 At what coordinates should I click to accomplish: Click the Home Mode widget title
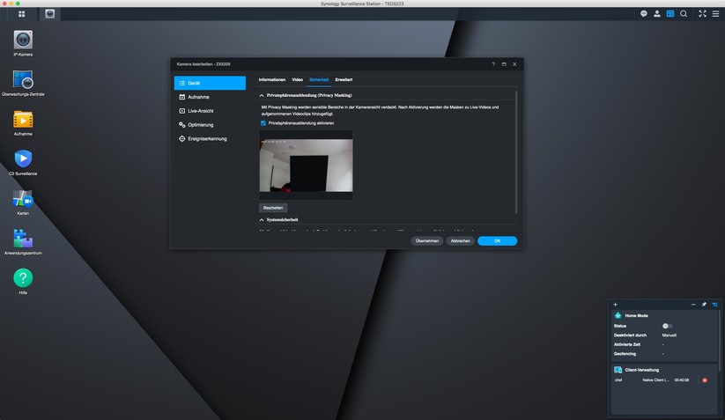(x=636, y=315)
